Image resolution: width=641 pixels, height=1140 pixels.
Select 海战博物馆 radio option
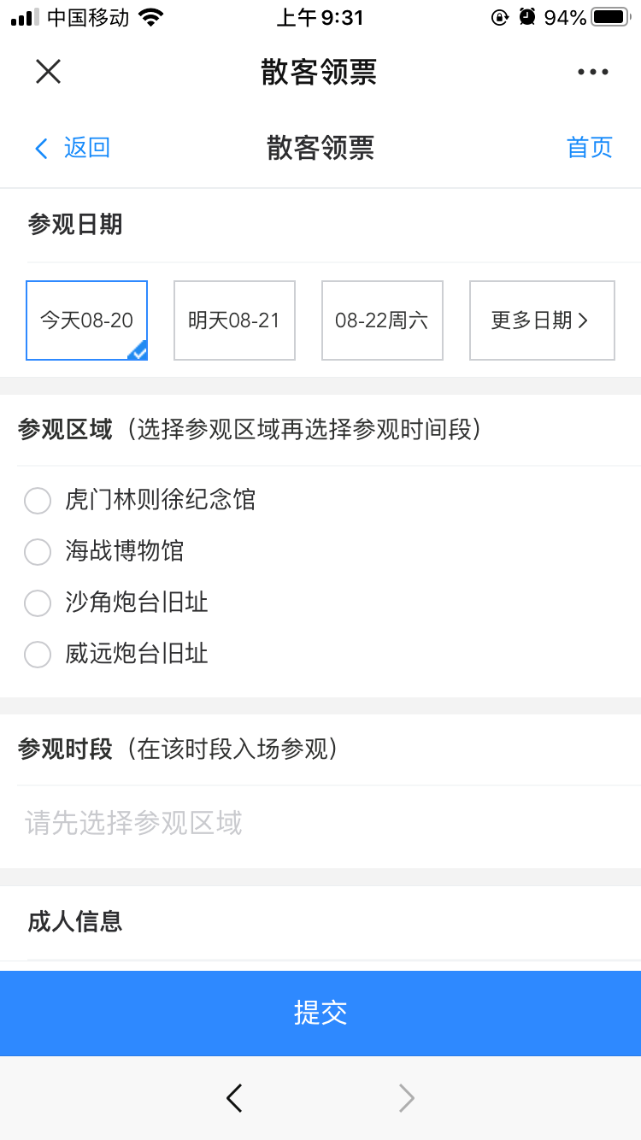point(38,551)
